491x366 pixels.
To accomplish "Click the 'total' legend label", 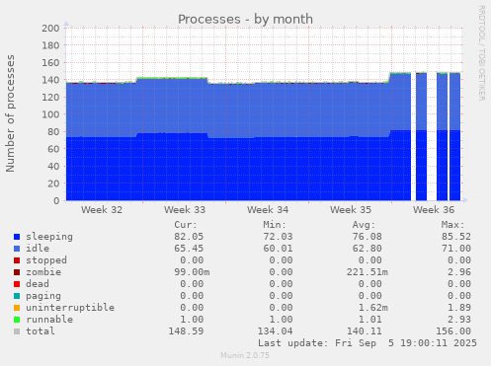I will [41, 331].
